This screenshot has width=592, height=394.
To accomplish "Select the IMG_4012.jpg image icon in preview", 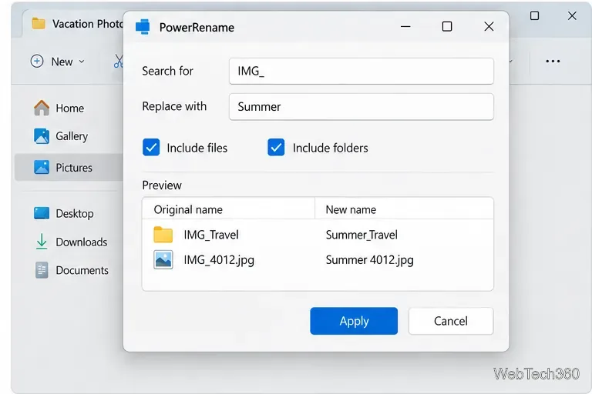I will tap(163, 260).
